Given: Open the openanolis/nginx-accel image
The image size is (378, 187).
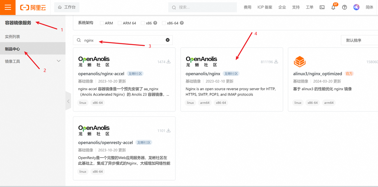Looking at the screenshot, I should click(101, 74).
